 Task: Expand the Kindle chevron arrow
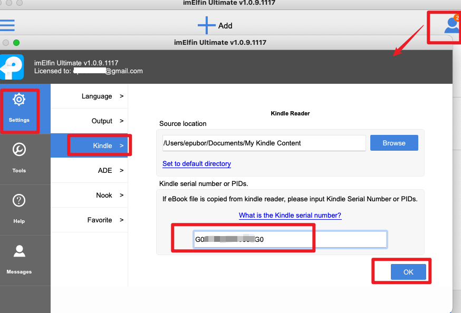(121, 145)
